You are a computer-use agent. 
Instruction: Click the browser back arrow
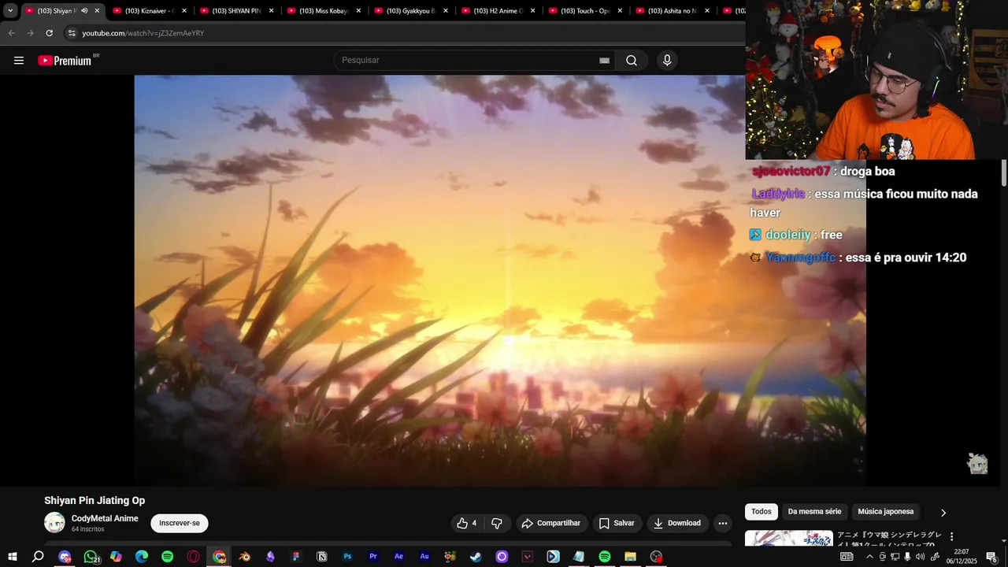[x=11, y=33]
